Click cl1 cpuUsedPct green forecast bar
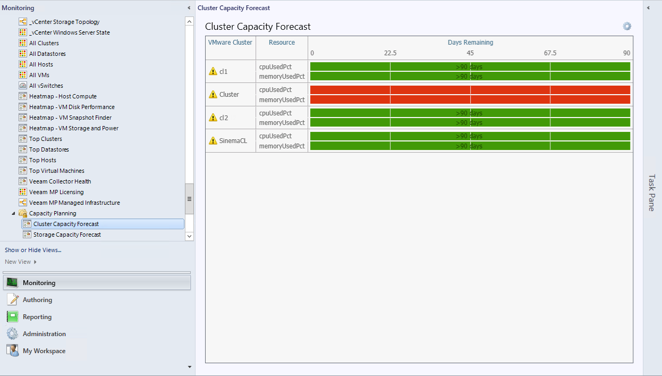662x376 pixels. pos(470,66)
